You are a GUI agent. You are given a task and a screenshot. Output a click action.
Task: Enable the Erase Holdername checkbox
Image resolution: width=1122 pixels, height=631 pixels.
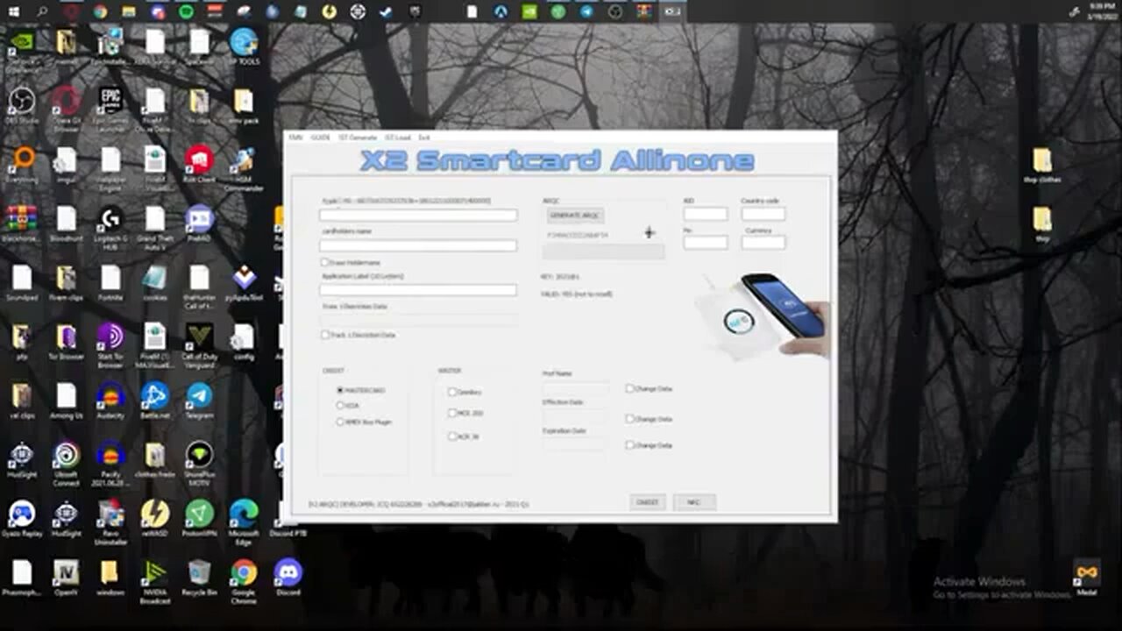(x=323, y=262)
